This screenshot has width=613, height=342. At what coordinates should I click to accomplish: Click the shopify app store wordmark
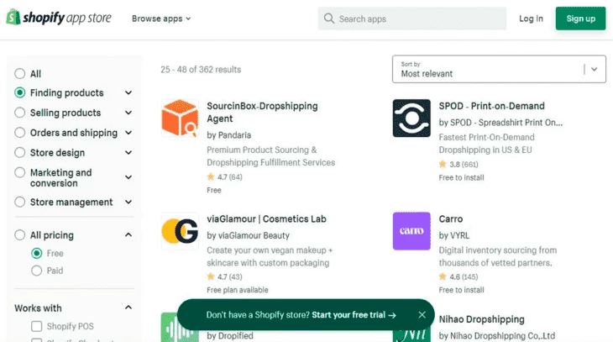pyautogui.click(x=67, y=18)
